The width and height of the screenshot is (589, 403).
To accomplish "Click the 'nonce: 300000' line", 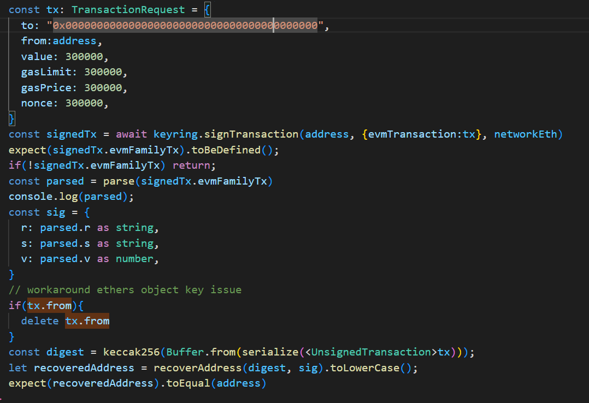I will click(x=64, y=103).
